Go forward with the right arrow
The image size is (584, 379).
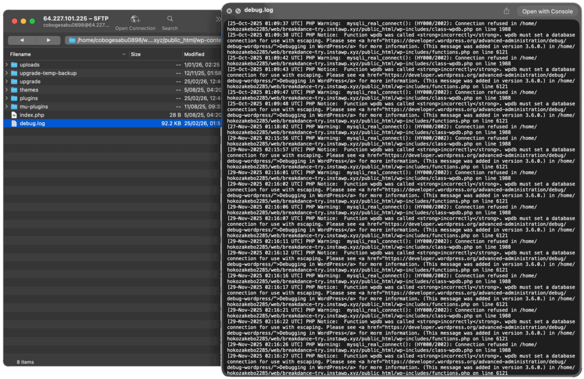pos(48,40)
